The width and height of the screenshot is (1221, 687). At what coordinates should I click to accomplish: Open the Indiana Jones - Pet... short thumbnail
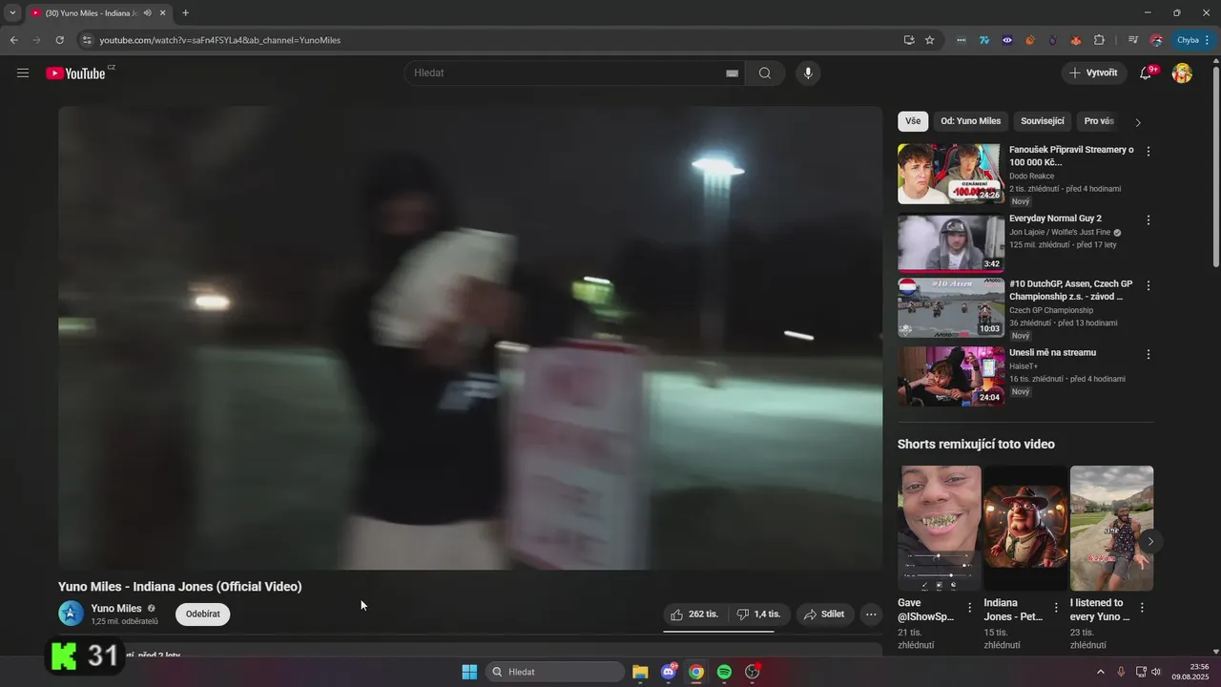point(1025,528)
